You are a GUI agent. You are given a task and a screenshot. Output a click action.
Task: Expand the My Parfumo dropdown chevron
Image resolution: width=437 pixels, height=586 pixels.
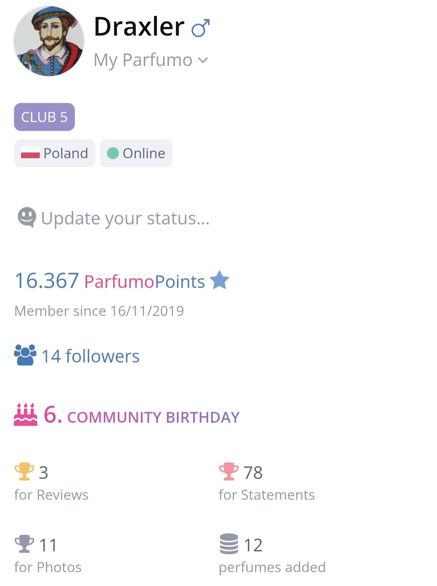203,60
